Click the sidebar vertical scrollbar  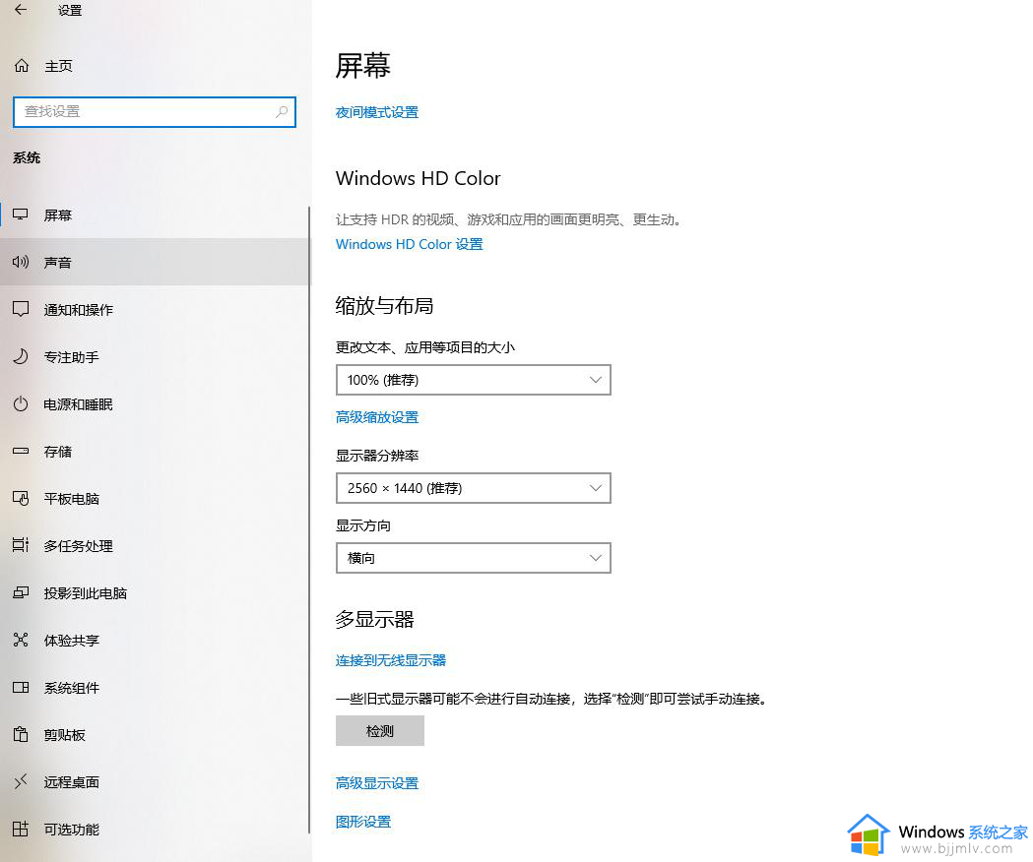[309, 521]
